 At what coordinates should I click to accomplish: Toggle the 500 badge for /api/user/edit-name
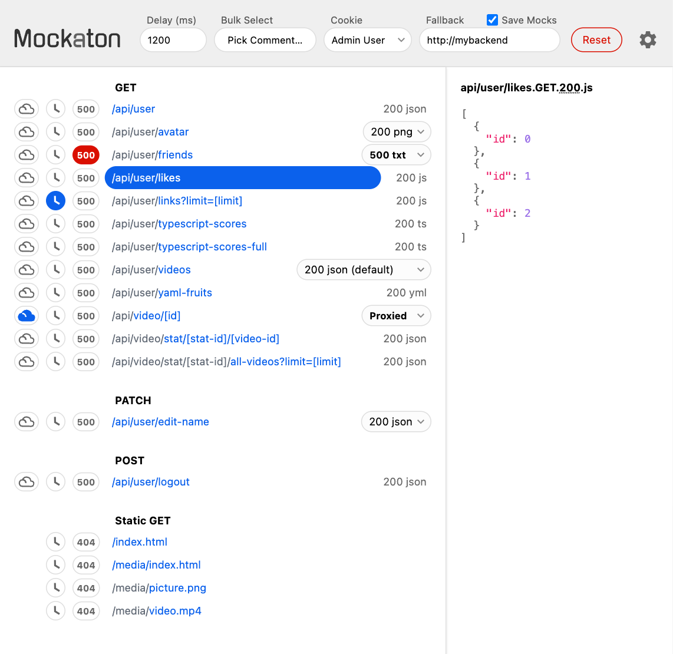(x=85, y=421)
